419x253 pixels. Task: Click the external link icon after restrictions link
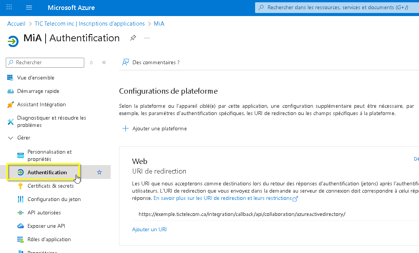pos(295,199)
